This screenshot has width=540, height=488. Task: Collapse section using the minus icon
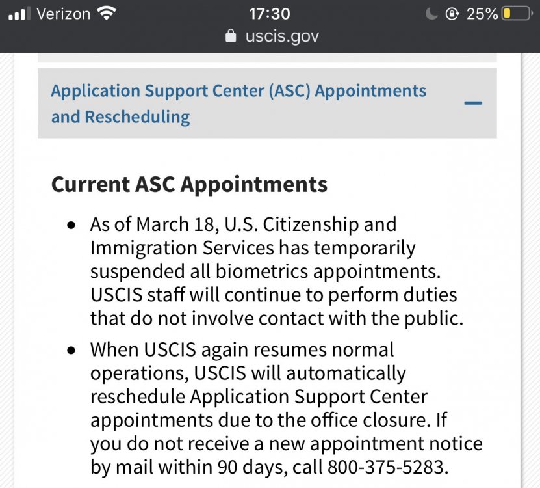click(x=473, y=103)
